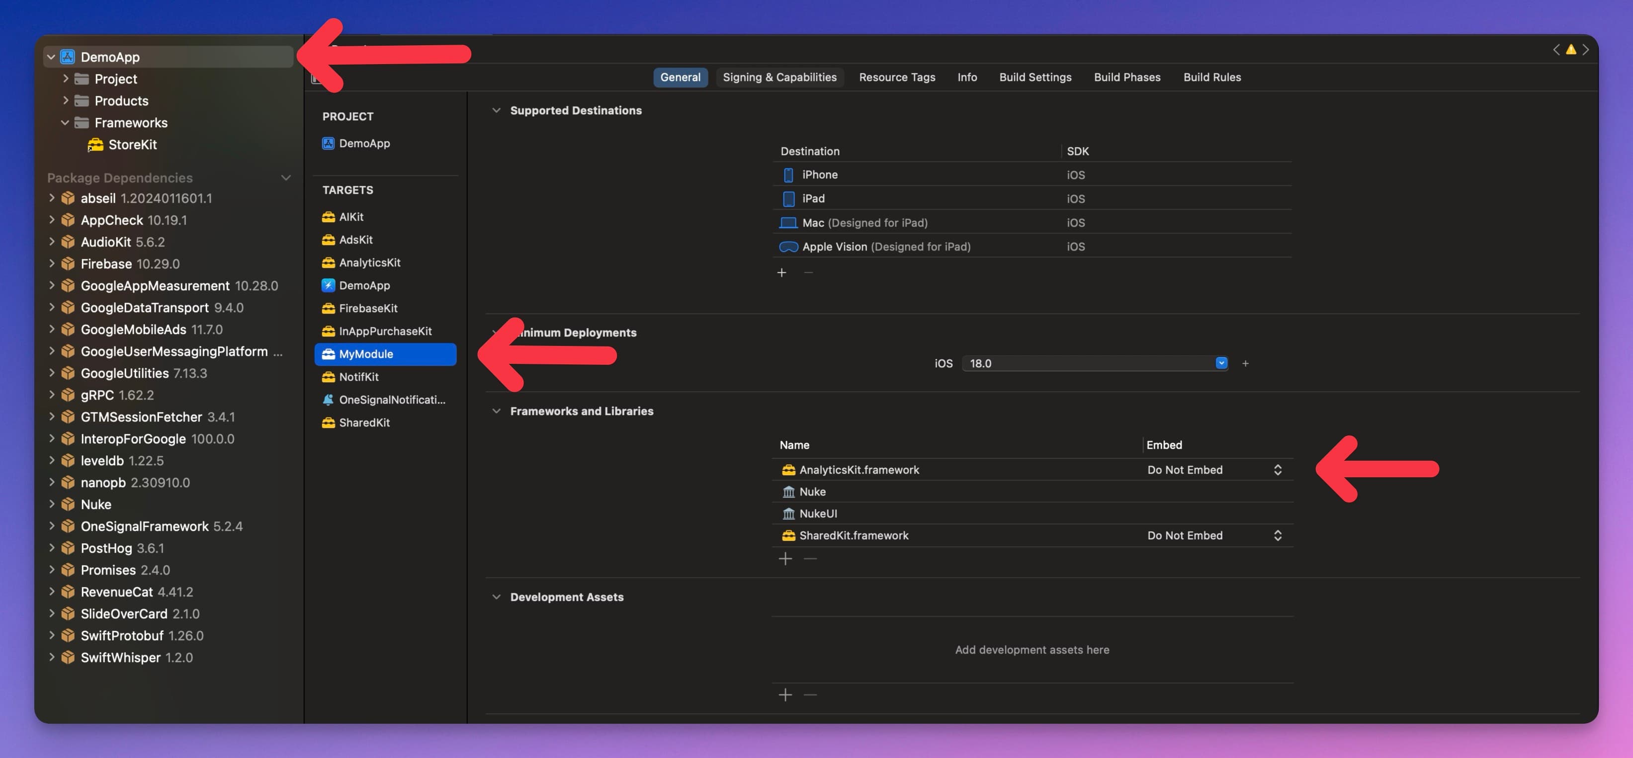
Task: Click the AIKit target toolbox icon
Action: [x=328, y=217]
